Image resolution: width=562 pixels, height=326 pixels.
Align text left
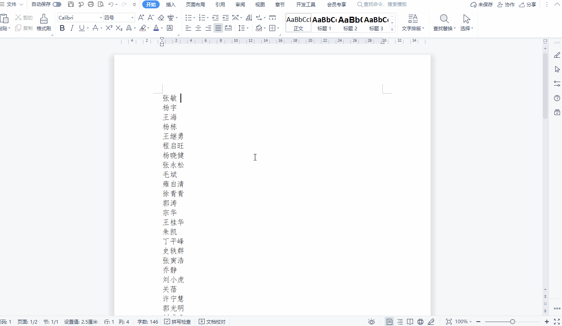[x=188, y=28]
